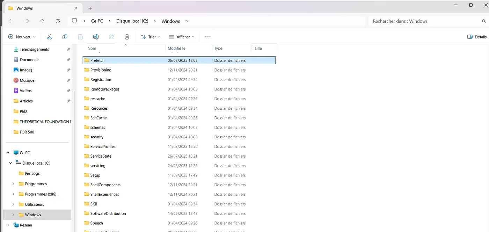Collapse the Disque local (C:) node
This screenshot has height=232, width=489.
tap(11, 163)
